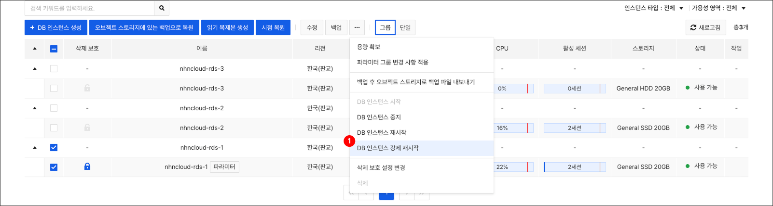The width and height of the screenshot is (773, 206).
Task: Toggle the select-all header checkbox
Action: (x=54, y=49)
